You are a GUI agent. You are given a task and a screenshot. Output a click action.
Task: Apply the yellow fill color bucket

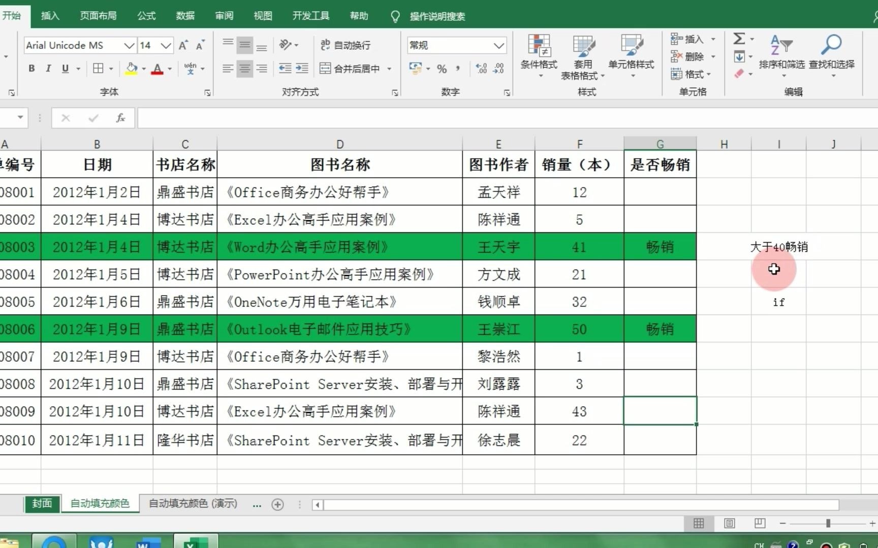click(x=132, y=68)
